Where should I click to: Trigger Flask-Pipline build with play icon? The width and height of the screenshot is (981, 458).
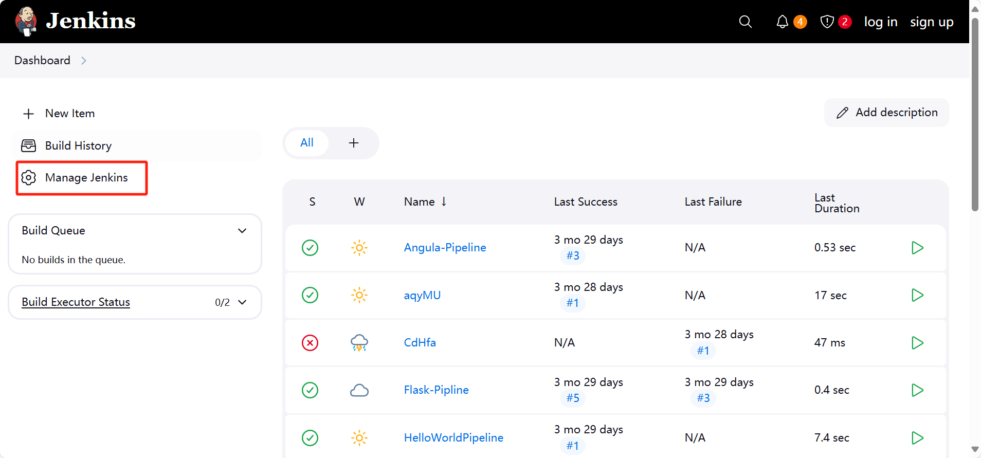[x=917, y=390]
